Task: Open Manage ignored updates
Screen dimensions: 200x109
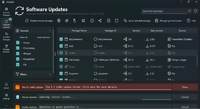Action: [168, 21]
